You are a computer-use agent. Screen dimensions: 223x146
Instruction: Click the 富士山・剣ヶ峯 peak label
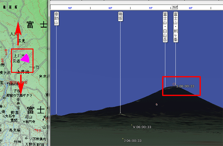point(176,27)
